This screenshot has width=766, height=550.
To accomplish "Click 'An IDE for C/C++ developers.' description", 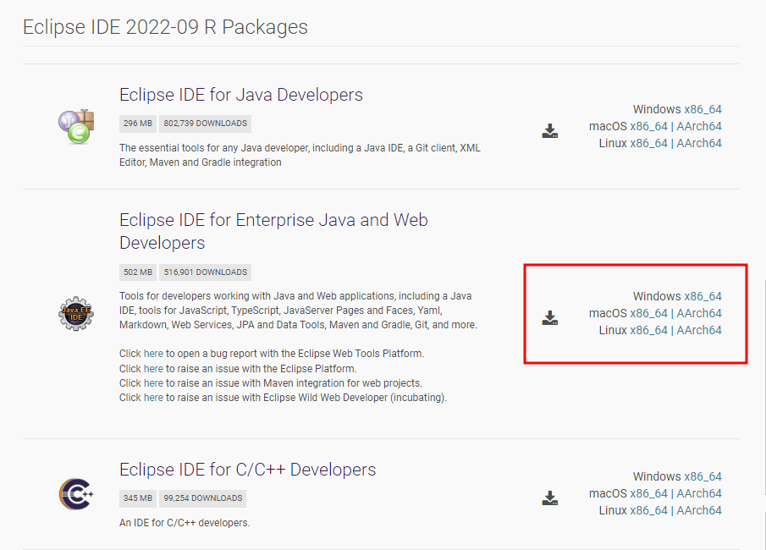I will click(x=185, y=523).
